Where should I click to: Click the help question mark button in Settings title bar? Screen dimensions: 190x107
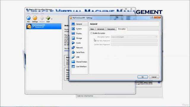click(x=152, y=17)
